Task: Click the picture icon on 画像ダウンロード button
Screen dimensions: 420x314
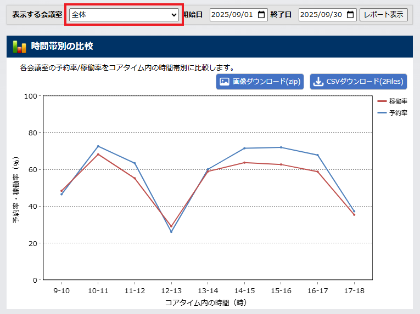Action: pos(224,82)
